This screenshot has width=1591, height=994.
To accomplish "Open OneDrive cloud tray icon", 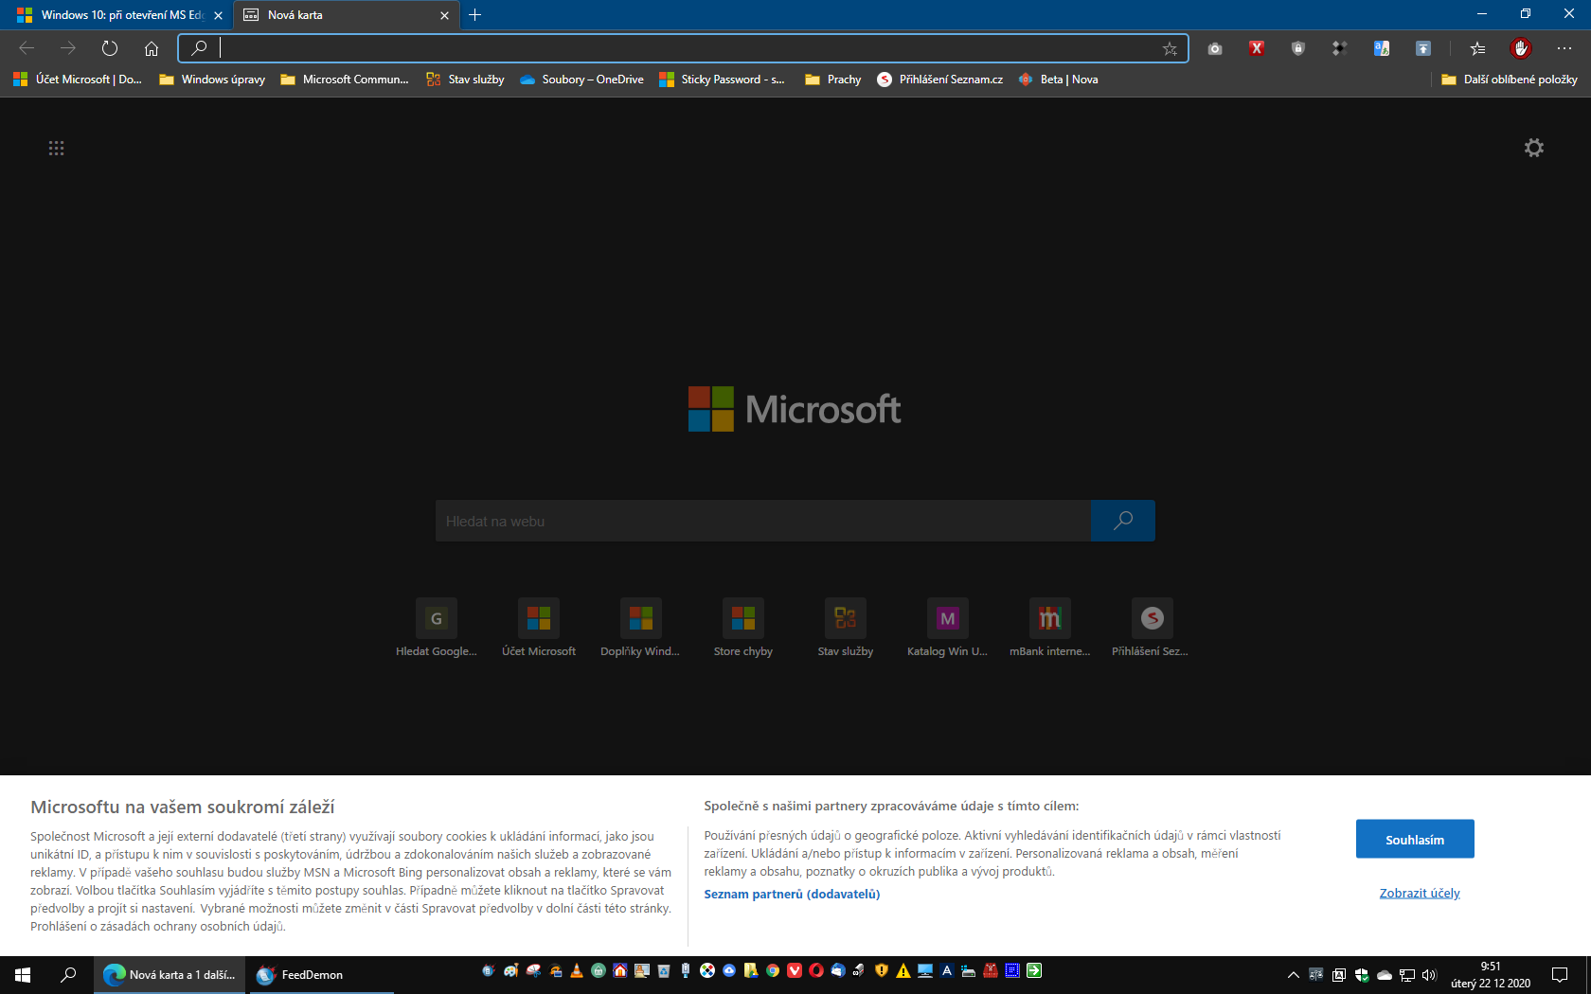I will click(1385, 975).
